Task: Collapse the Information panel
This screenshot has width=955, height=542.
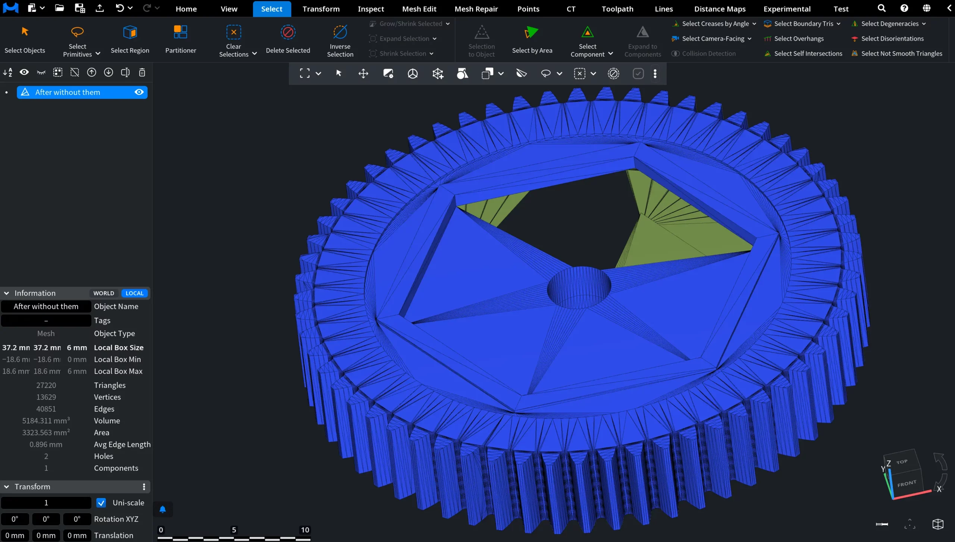Action: [x=6, y=293]
